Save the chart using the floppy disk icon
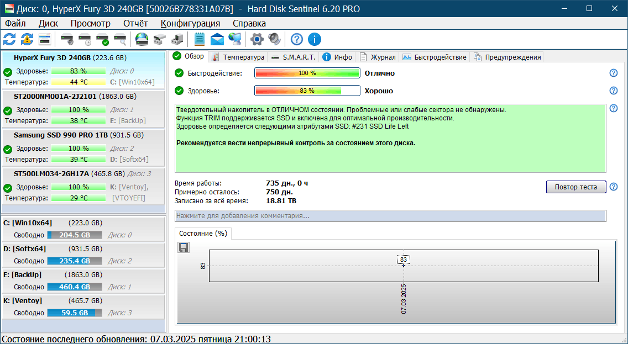This screenshot has width=628, height=344. (184, 247)
